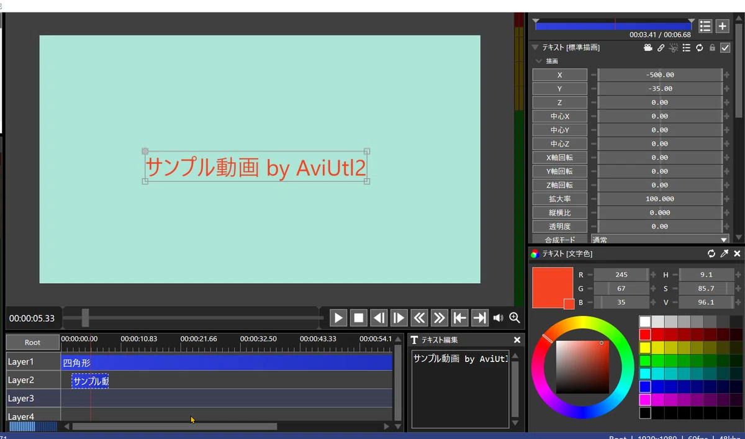Collapse the テキスト [標準描画] section triangle
The width and height of the screenshot is (745, 439).
(x=535, y=48)
